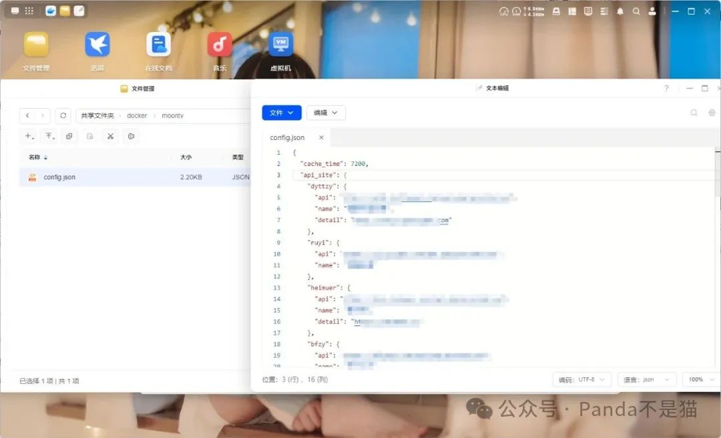Switch to the config.json editor tab
This screenshot has width=721, height=438.
coord(286,137)
